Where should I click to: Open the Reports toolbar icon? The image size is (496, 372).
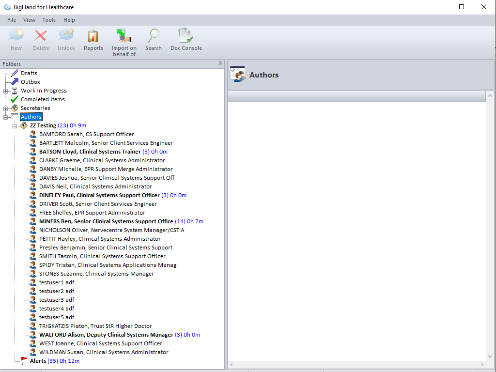pyautogui.click(x=93, y=35)
